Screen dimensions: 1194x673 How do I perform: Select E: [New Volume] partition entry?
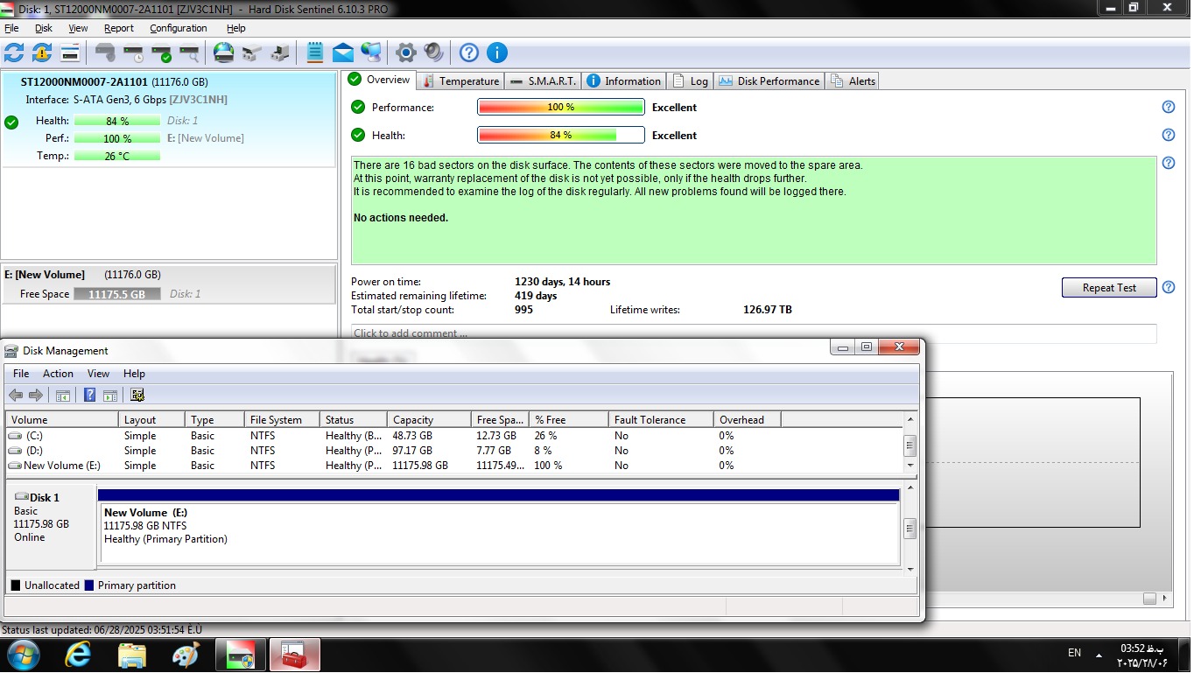pos(169,284)
